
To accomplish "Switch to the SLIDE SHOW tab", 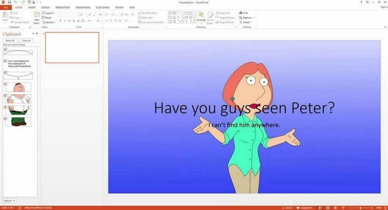I will pos(102,7).
